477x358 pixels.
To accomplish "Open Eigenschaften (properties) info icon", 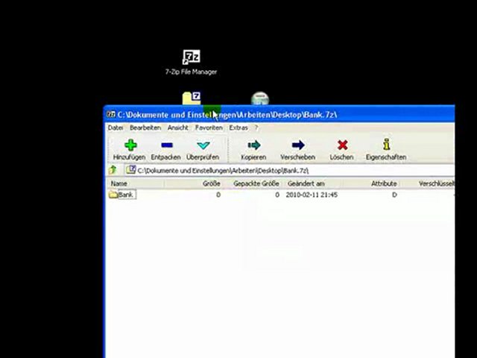I will click(x=385, y=145).
